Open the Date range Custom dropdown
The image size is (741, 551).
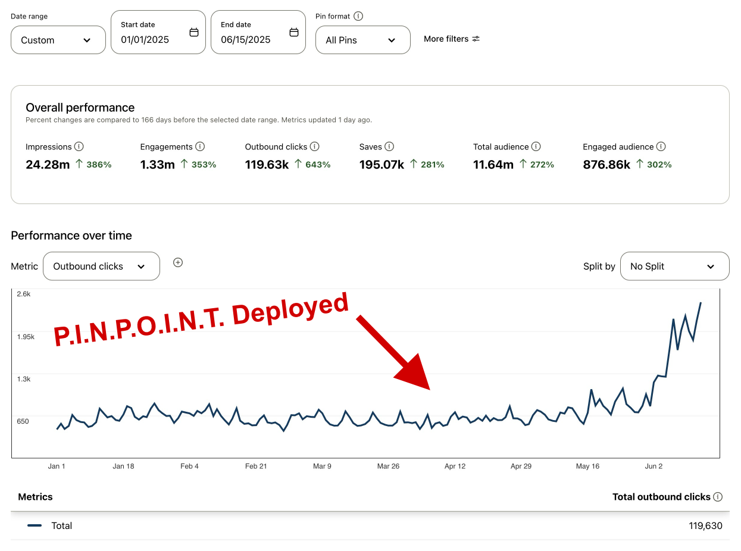58,40
